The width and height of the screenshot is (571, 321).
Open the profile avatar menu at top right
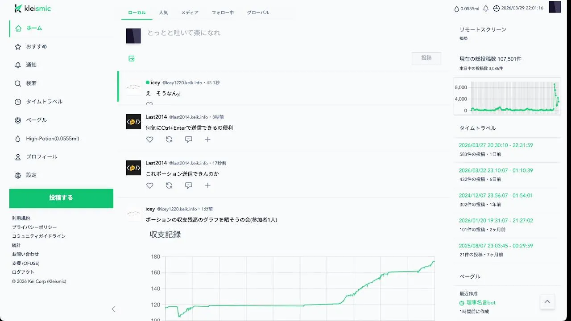[x=554, y=7]
